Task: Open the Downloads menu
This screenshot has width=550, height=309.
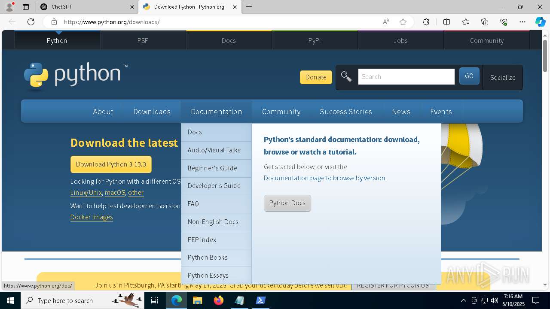Action: [x=152, y=112]
